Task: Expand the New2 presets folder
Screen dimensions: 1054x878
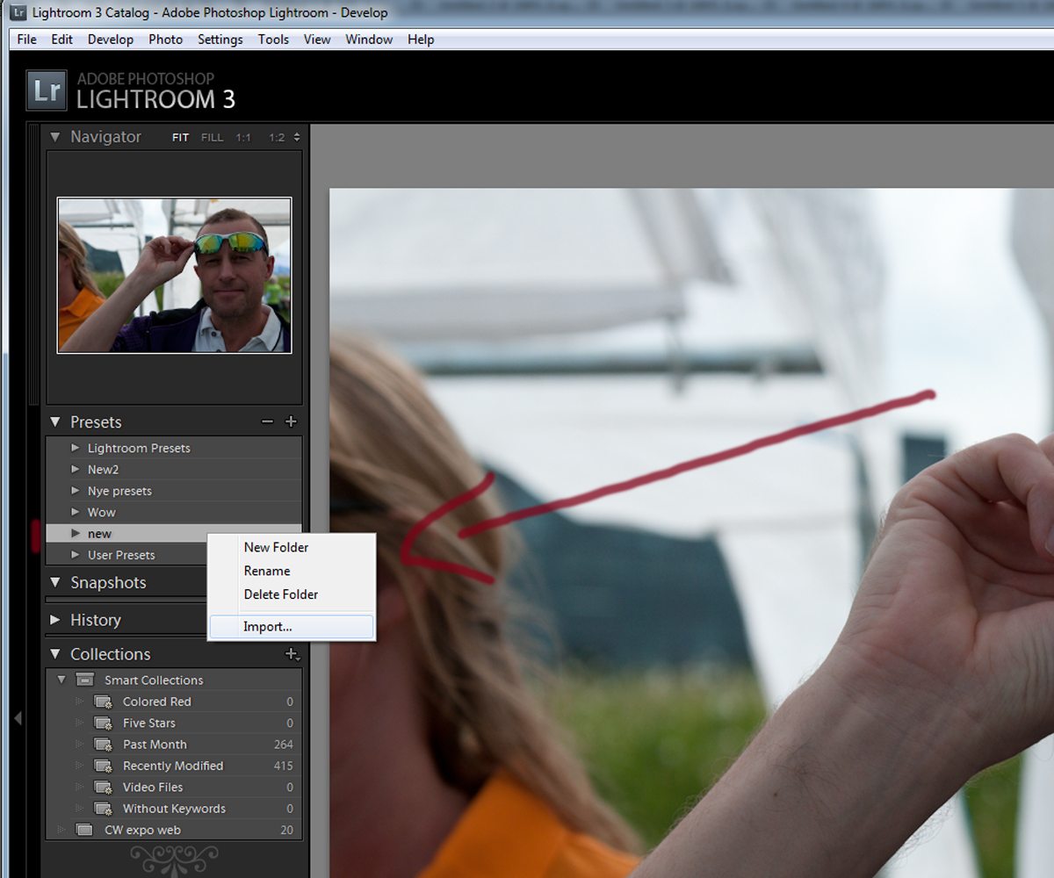Action: (76, 470)
